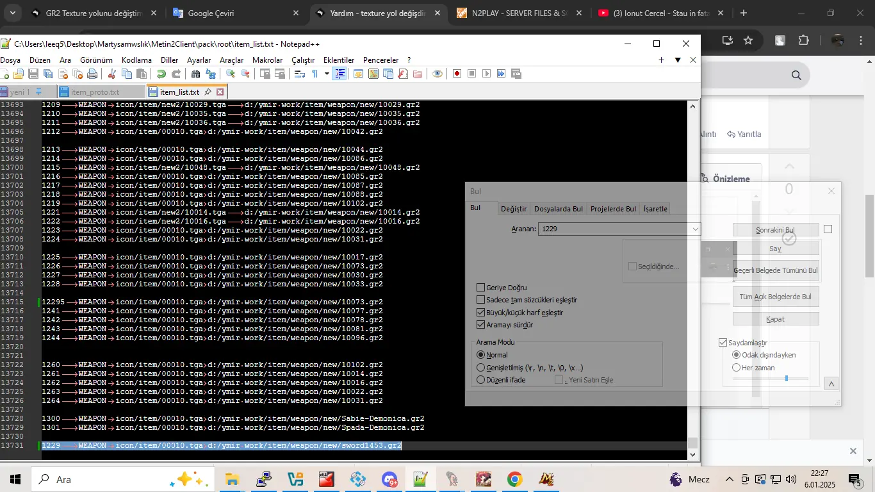875x492 pixels.
Task: Open the Notepad++ tab list dropdown triangle
Action: (x=678, y=60)
